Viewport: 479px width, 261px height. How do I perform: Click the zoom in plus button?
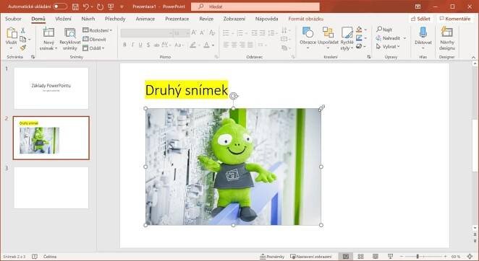coord(446,257)
